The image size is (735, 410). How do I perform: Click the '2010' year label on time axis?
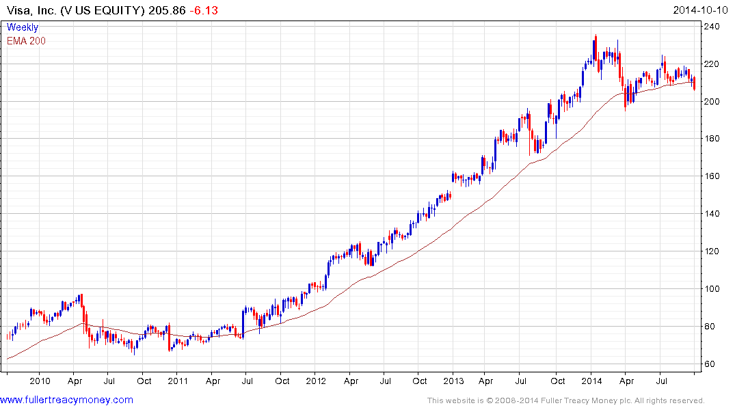pyautogui.click(x=40, y=381)
